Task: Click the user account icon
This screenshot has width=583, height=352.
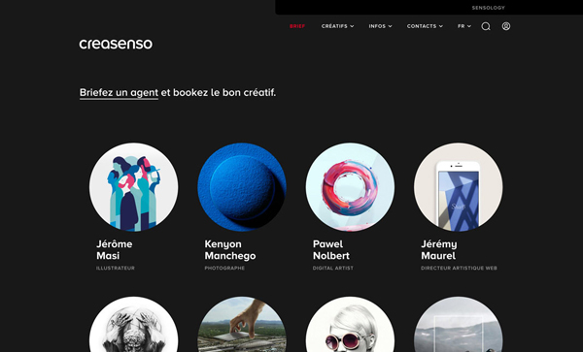Action: pos(506,26)
